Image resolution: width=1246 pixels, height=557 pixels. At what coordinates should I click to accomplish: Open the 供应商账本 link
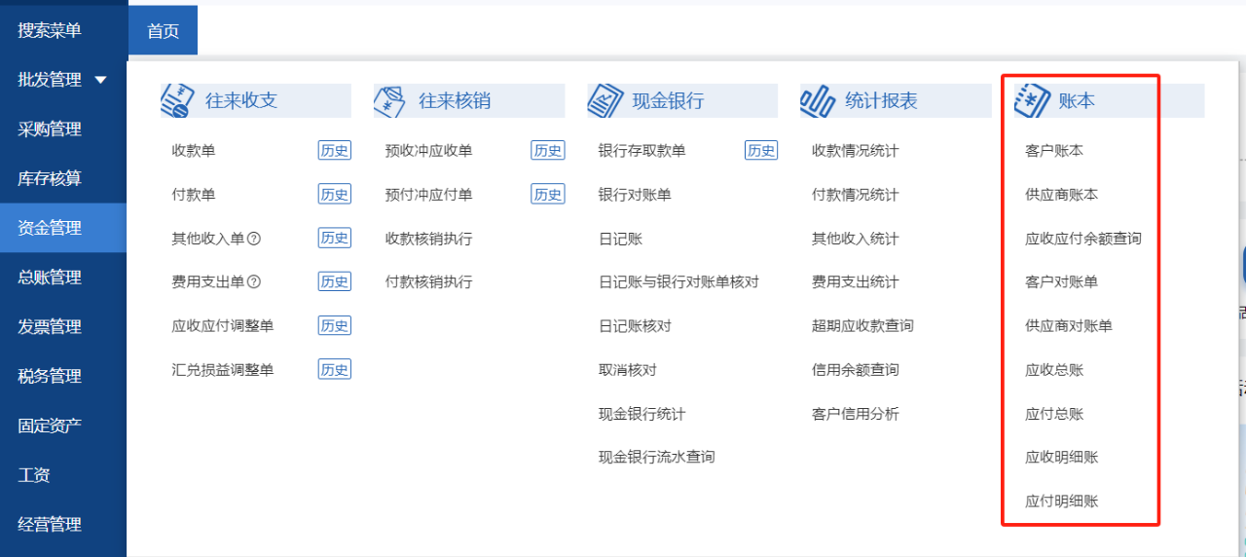(x=1061, y=195)
